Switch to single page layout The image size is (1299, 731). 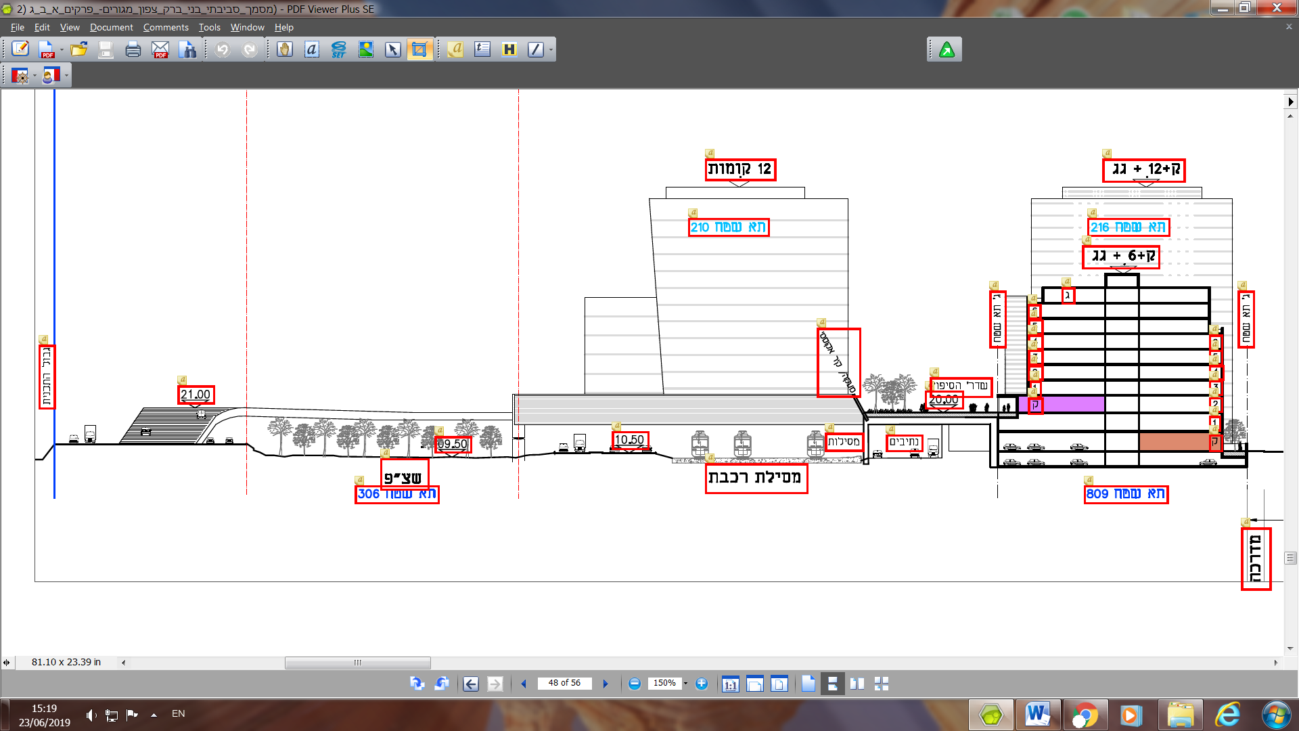[808, 684]
